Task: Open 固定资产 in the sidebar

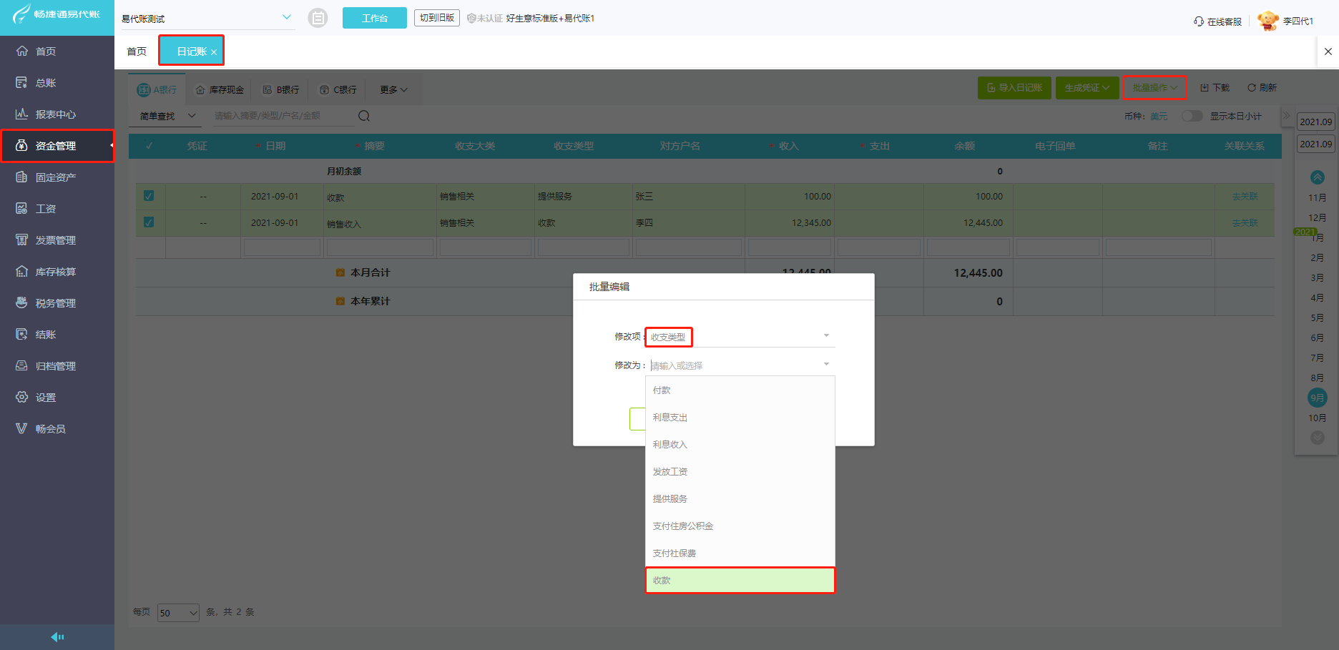Action: point(57,177)
